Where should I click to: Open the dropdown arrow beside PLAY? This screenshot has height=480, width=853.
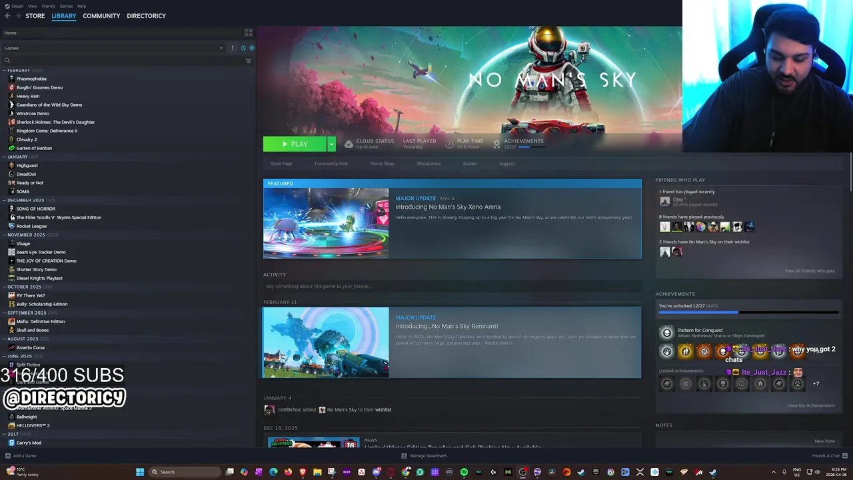331,144
